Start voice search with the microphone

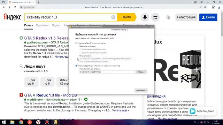[x=145, y=17]
